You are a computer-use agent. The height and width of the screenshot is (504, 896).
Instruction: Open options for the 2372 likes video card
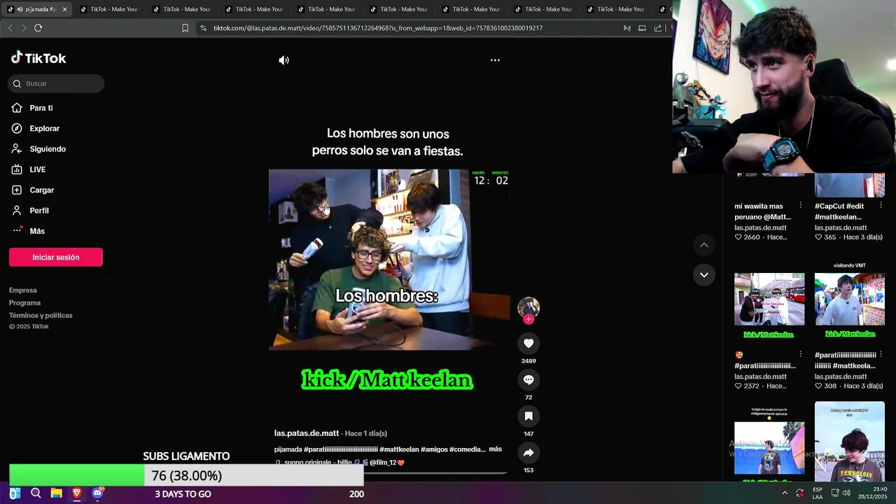[800, 355]
